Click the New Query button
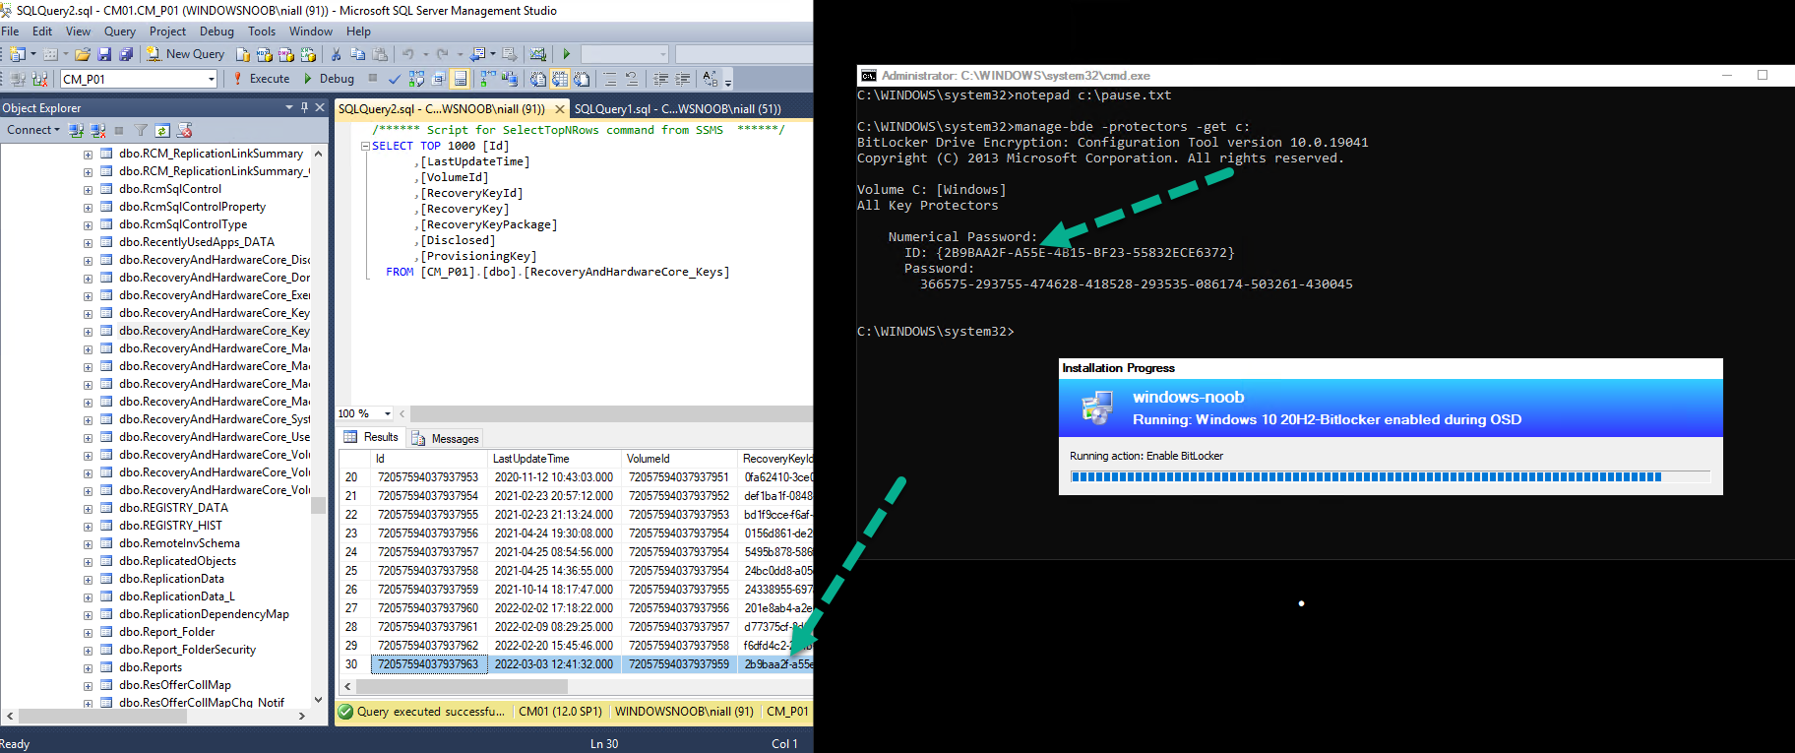Viewport: 1795px width, 753px height. pos(186,54)
